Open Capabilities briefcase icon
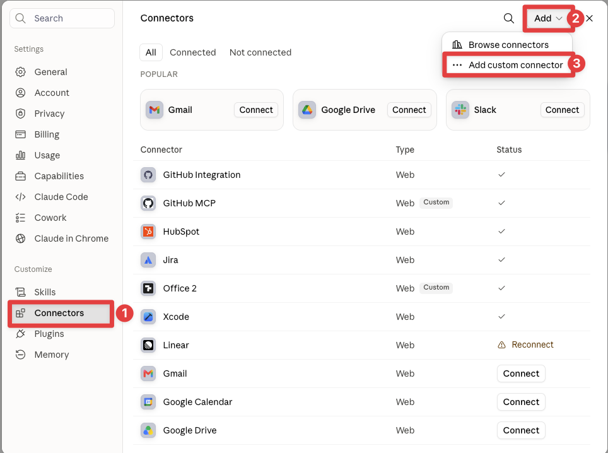The image size is (608, 453). 21,176
